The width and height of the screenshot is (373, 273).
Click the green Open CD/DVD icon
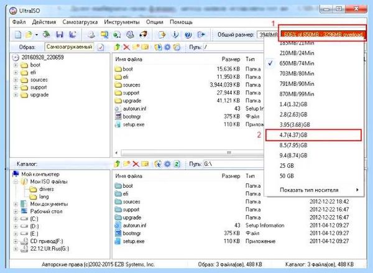46,35
